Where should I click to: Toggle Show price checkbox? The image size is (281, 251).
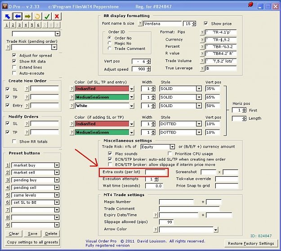[x=206, y=23]
